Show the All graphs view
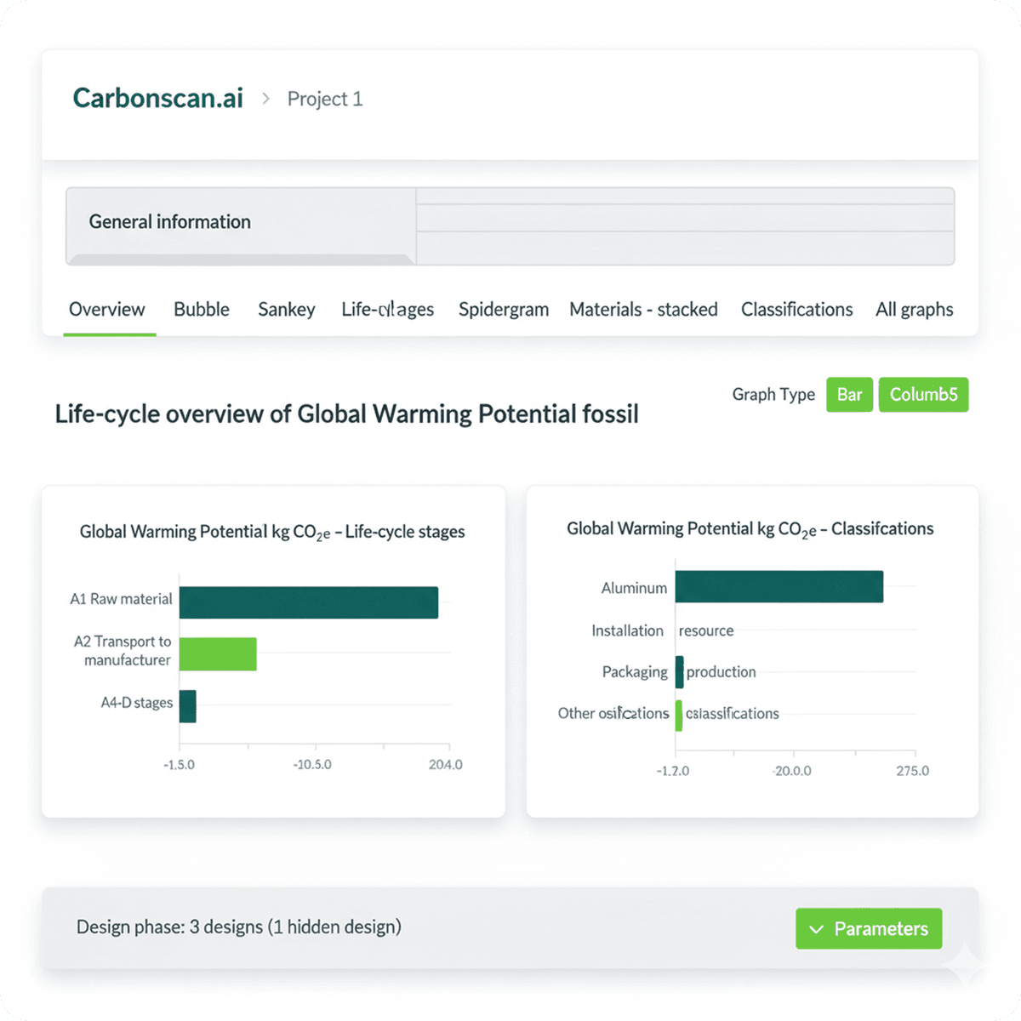 [914, 310]
